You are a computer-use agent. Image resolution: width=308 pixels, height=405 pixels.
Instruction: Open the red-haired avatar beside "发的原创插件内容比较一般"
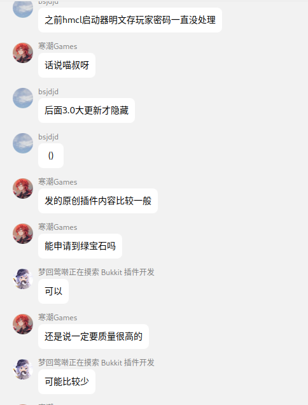[x=23, y=188]
